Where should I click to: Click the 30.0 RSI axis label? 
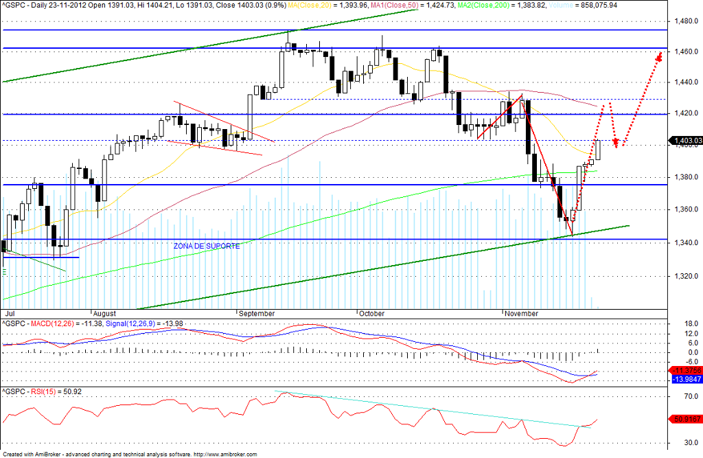coord(691,443)
